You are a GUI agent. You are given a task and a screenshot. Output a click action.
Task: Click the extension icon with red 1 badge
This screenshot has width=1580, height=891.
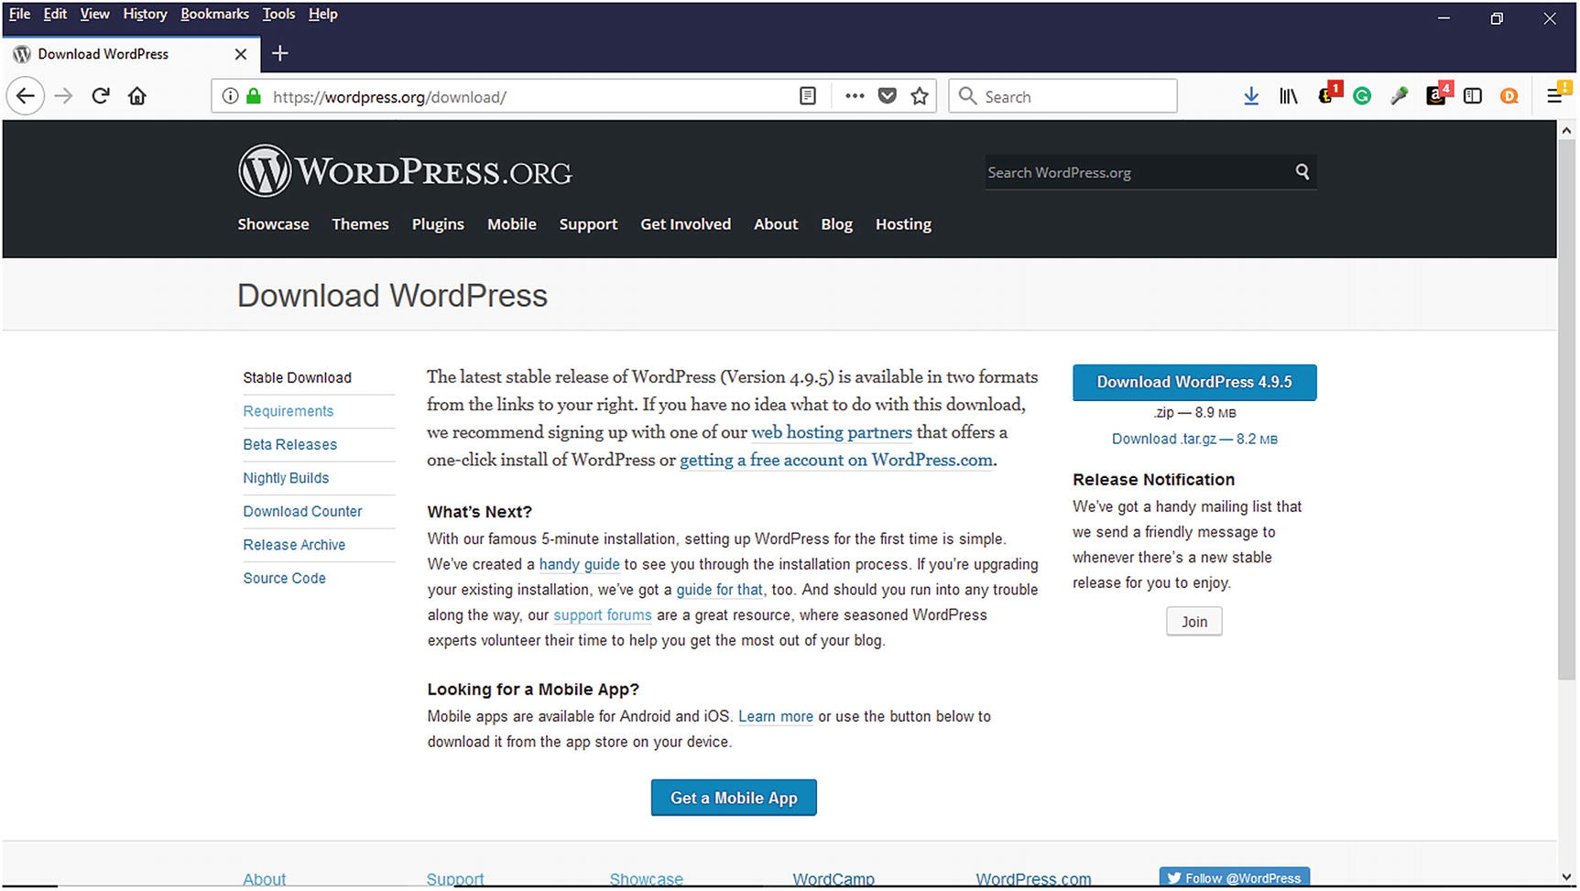pyautogui.click(x=1328, y=94)
